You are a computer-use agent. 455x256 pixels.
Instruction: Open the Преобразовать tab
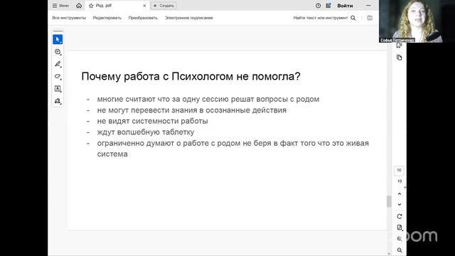[143, 18]
